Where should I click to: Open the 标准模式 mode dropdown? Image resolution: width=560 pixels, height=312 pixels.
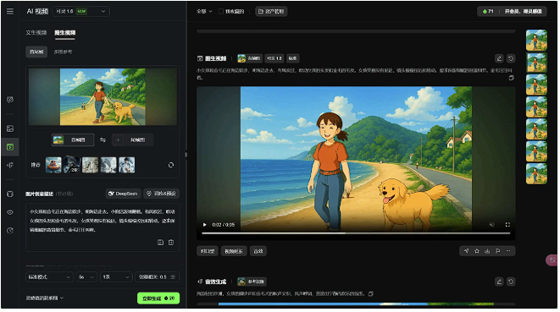[x=49, y=277]
